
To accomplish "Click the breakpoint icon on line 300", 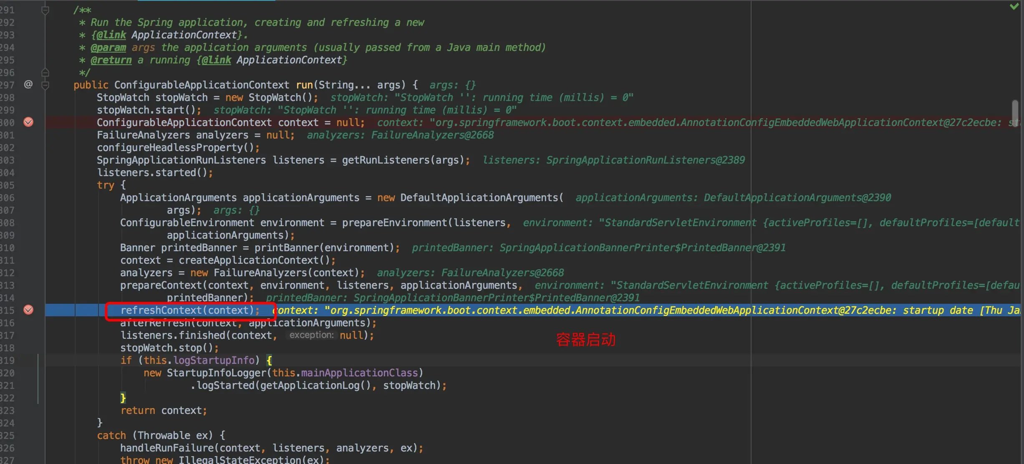I will (28, 122).
